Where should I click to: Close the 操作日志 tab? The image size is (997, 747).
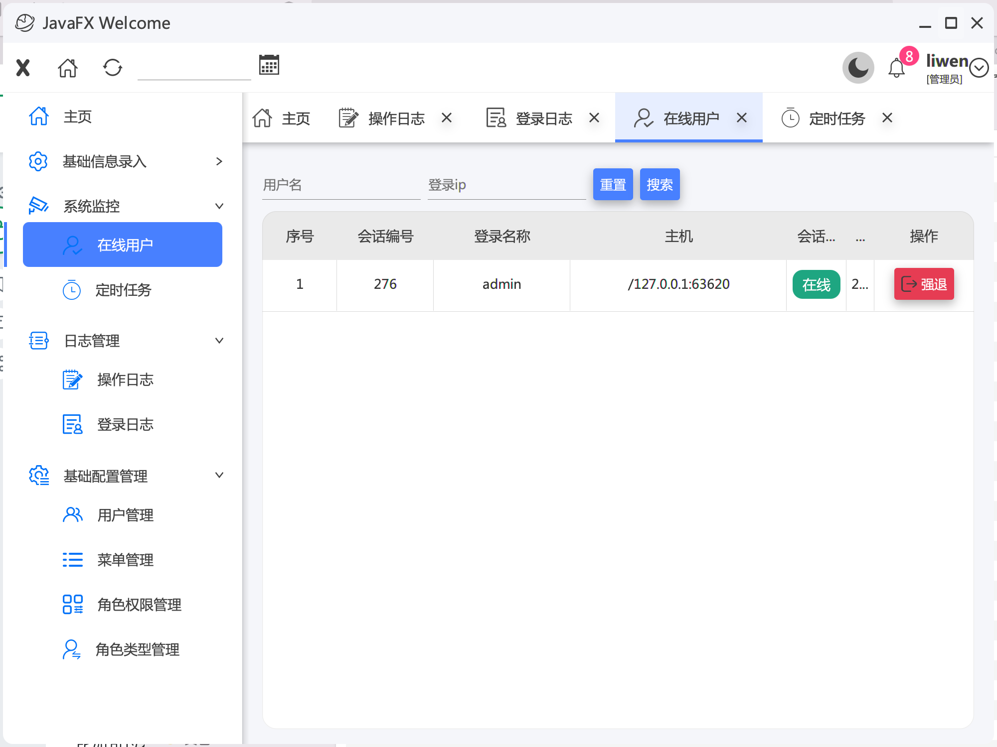447,118
